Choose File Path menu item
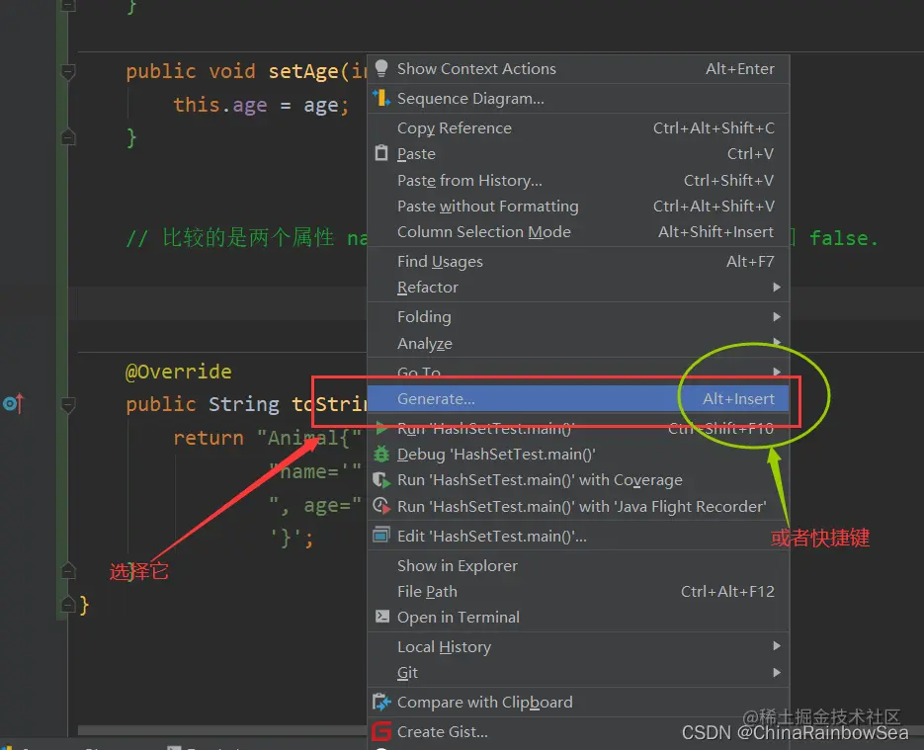 pyautogui.click(x=578, y=592)
